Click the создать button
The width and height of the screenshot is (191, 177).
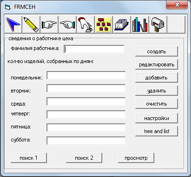[x=157, y=51]
